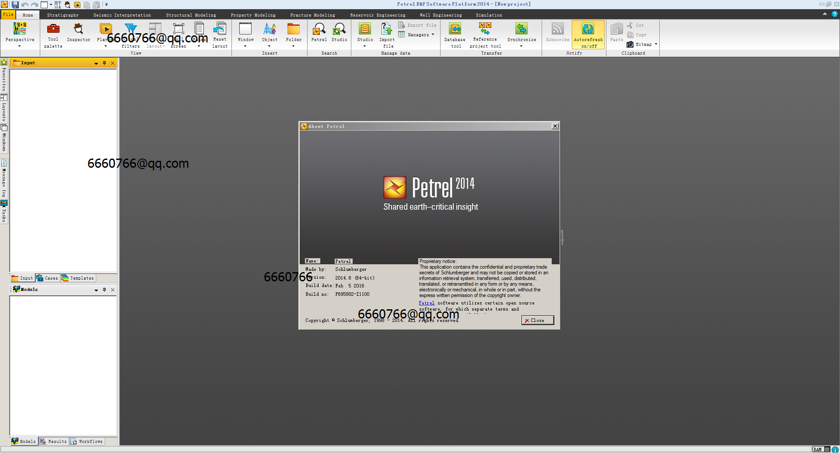
Task: Open the Reference project tool
Action: 485,35
